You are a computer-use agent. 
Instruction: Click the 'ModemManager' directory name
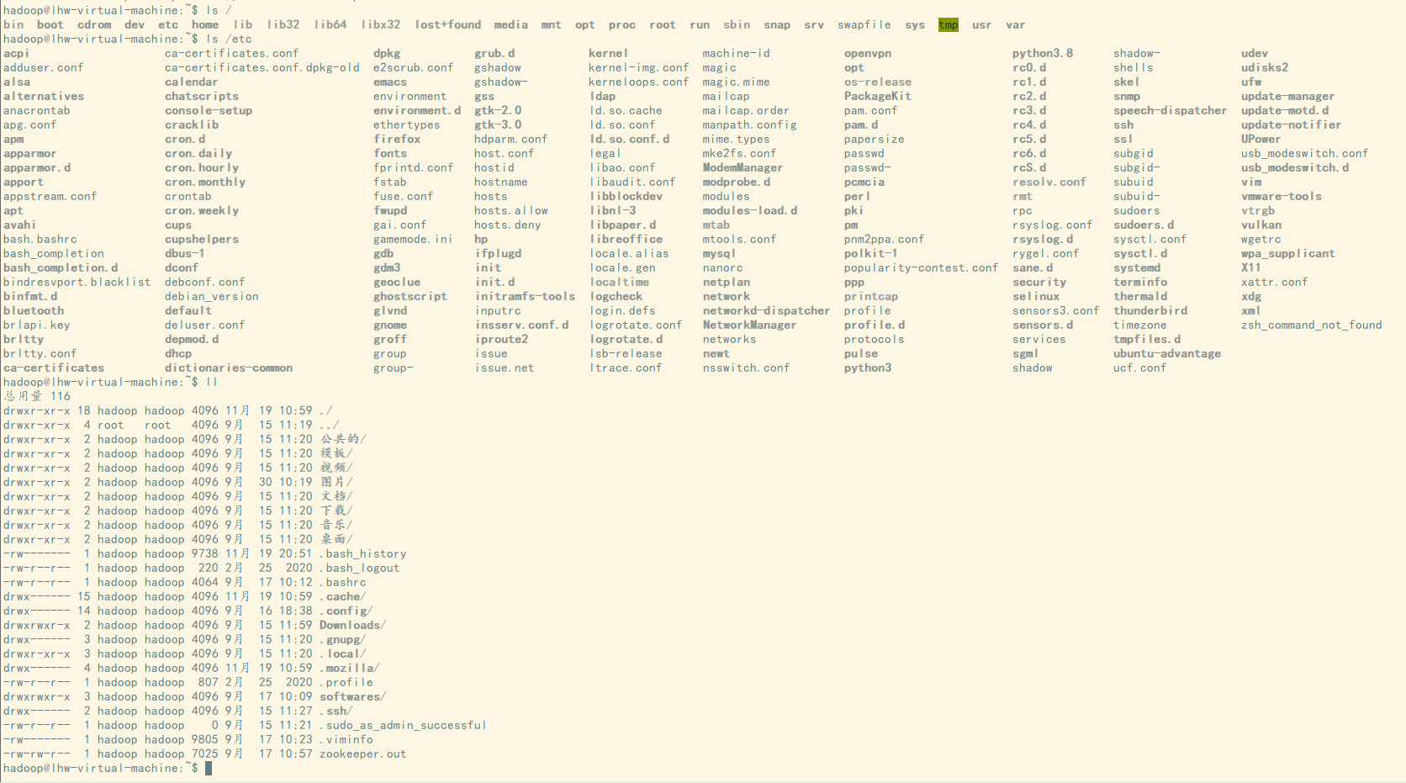[743, 168]
